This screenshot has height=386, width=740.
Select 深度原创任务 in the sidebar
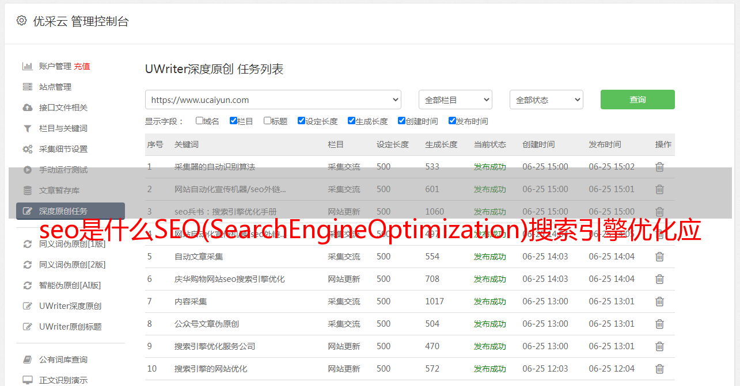point(70,211)
